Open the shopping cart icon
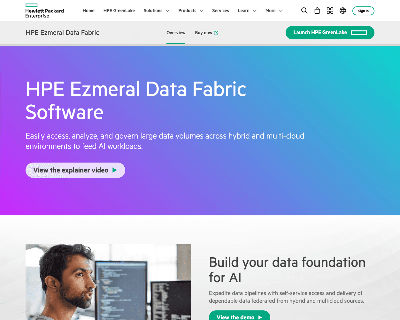Viewport: 400px width, 320px height. tap(317, 11)
